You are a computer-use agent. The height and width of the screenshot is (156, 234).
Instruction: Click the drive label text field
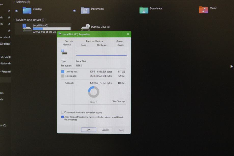click(101, 53)
